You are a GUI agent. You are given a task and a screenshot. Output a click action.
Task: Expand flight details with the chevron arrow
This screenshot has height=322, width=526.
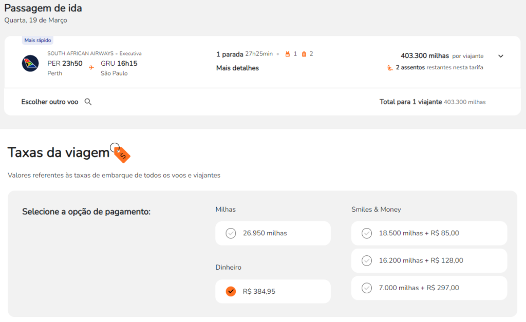(501, 56)
